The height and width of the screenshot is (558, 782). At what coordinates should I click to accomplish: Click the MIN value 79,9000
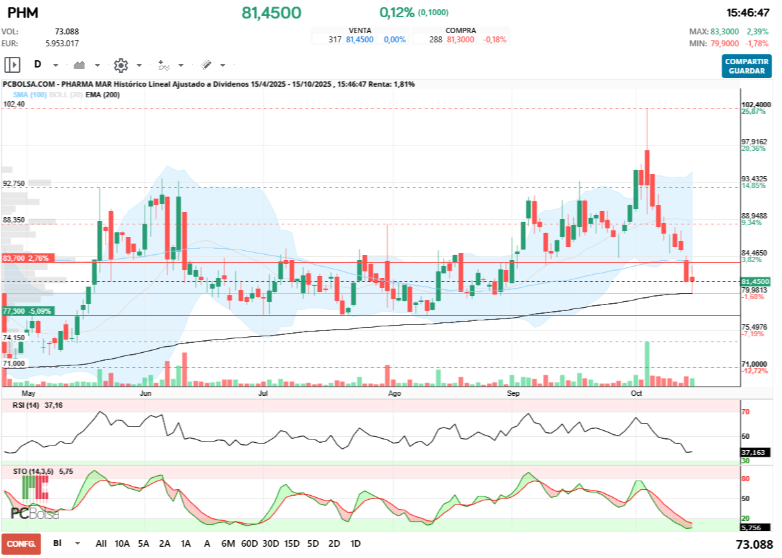coord(724,43)
